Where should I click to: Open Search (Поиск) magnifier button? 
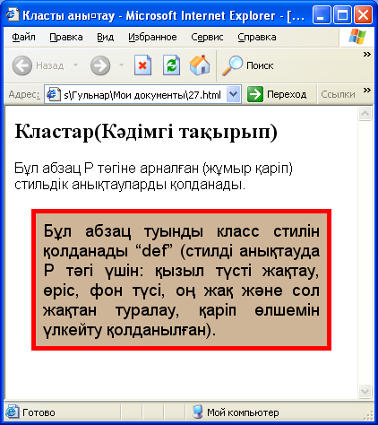[247, 65]
